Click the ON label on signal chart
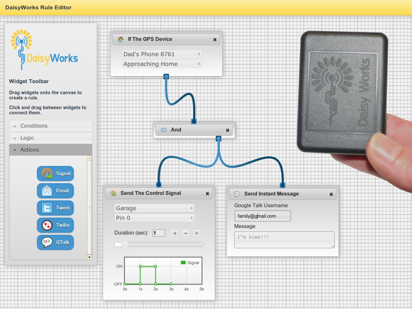 119,266
